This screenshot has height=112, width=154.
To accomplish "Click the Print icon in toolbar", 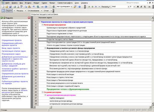I will click(14, 7).
